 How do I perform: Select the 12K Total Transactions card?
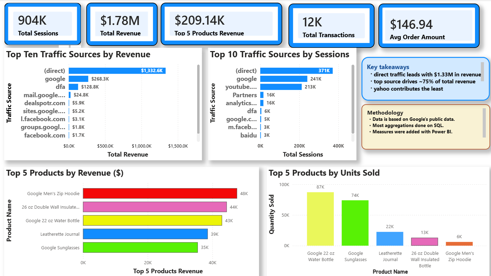[x=331, y=26]
